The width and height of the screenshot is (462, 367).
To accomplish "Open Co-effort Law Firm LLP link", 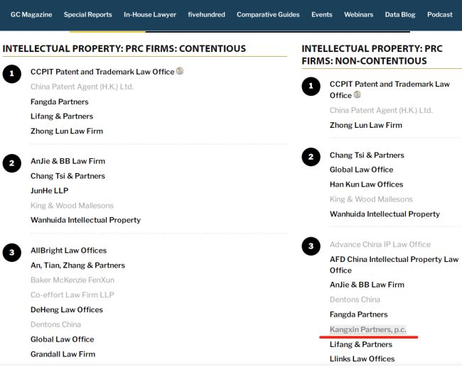I will pos(72,295).
